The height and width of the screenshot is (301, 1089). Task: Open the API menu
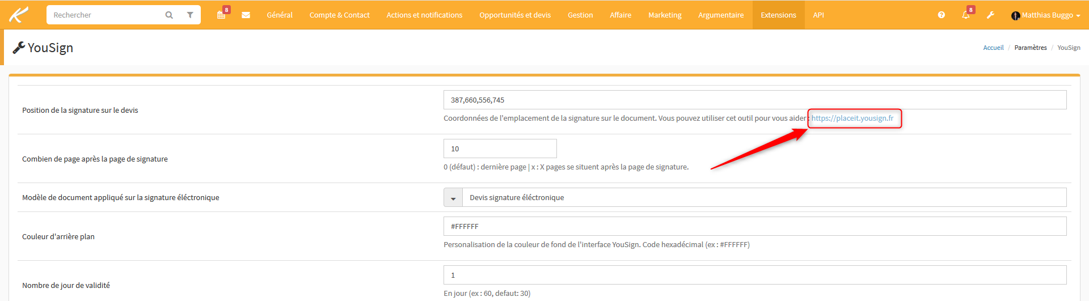click(x=818, y=15)
